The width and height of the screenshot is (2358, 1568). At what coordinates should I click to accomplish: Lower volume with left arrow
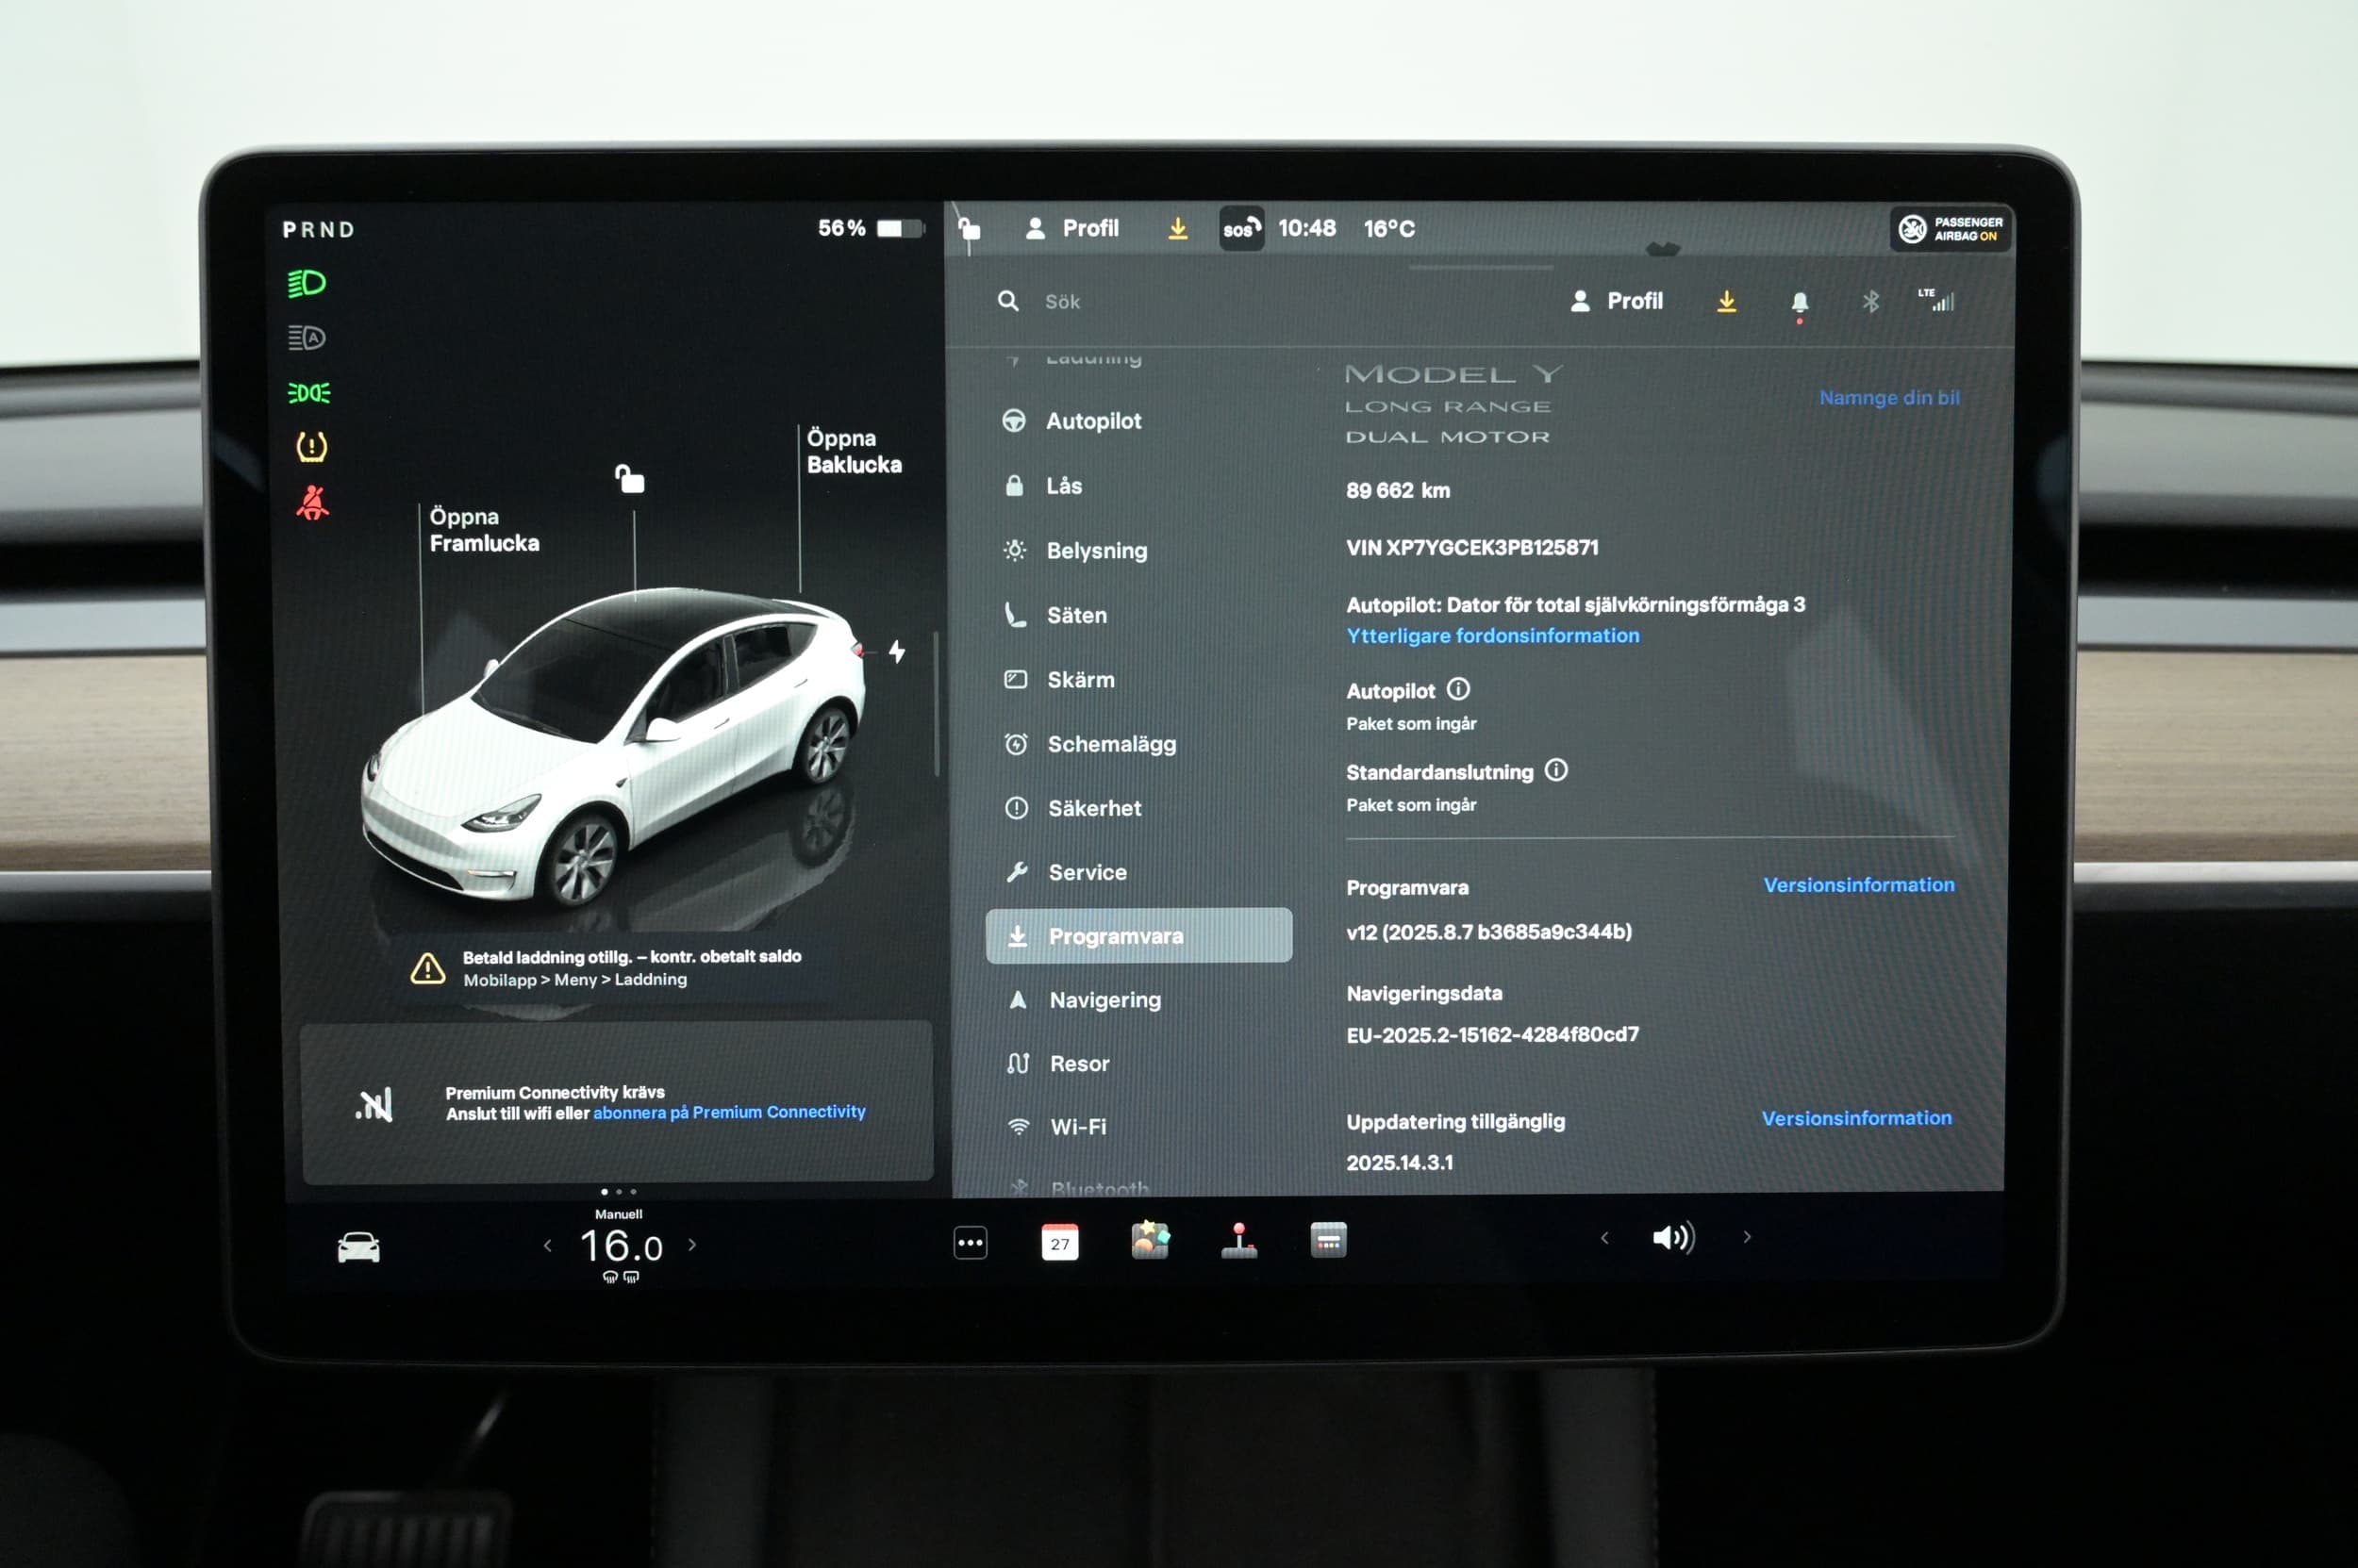(x=1604, y=1238)
